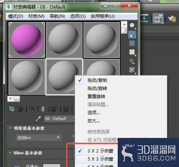179x167 pixels.
Task: Click the Assign Material to Selection icon
Action: pos(32,109)
